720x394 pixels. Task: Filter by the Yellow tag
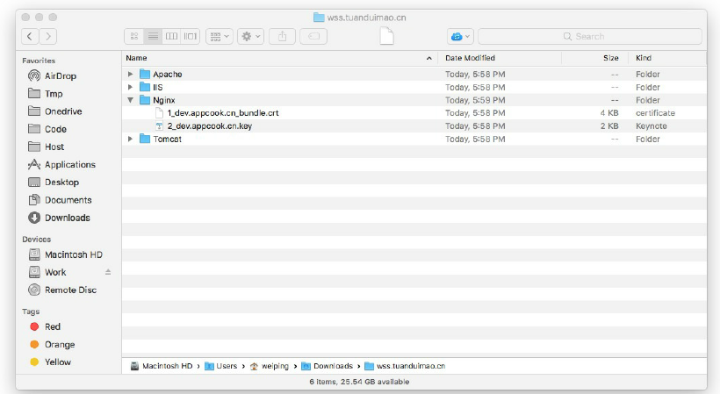pyautogui.click(x=57, y=362)
